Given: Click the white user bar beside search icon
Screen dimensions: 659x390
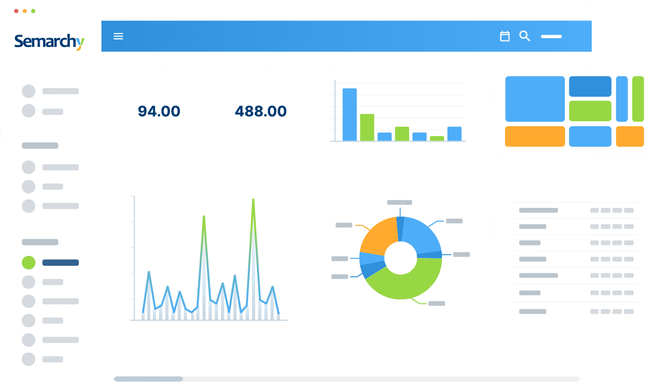Looking at the screenshot, I should click(x=551, y=37).
